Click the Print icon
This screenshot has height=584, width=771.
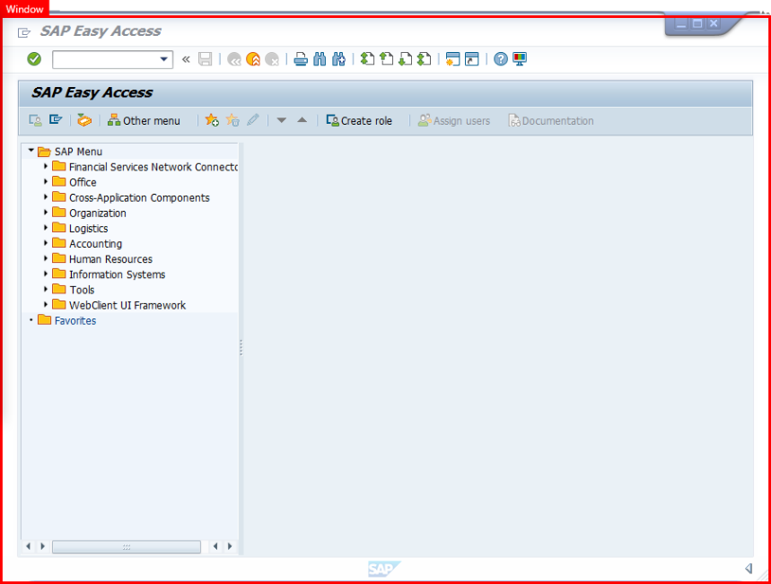(x=301, y=59)
